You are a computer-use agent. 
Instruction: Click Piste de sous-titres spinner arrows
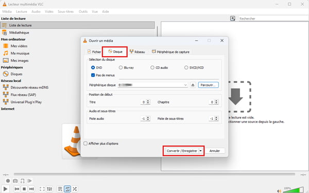click(216, 118)
